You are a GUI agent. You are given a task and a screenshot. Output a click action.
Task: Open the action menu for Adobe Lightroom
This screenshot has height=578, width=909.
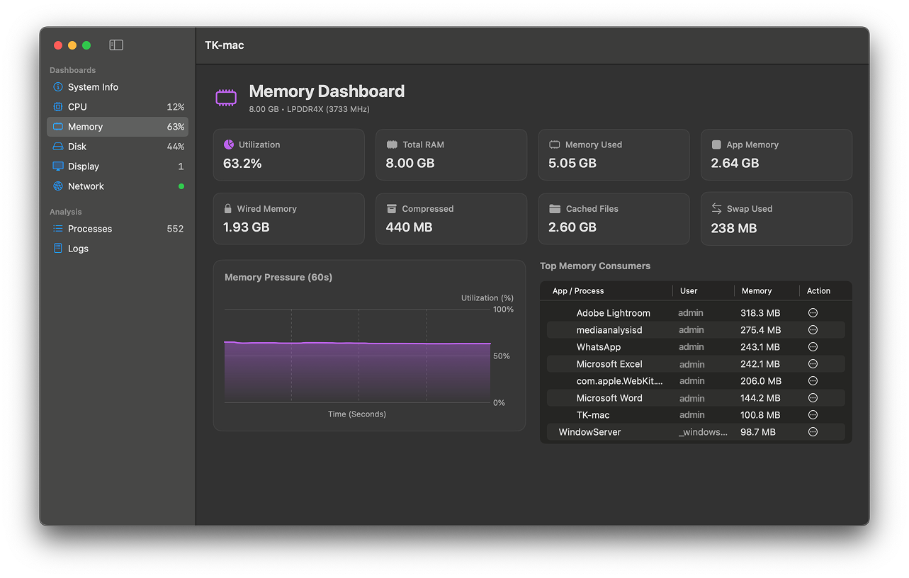(813, 312)
